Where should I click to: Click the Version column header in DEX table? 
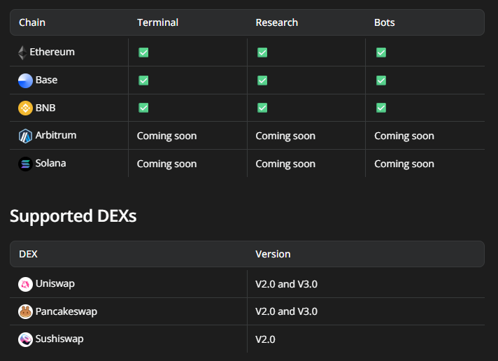click(273, 254)
